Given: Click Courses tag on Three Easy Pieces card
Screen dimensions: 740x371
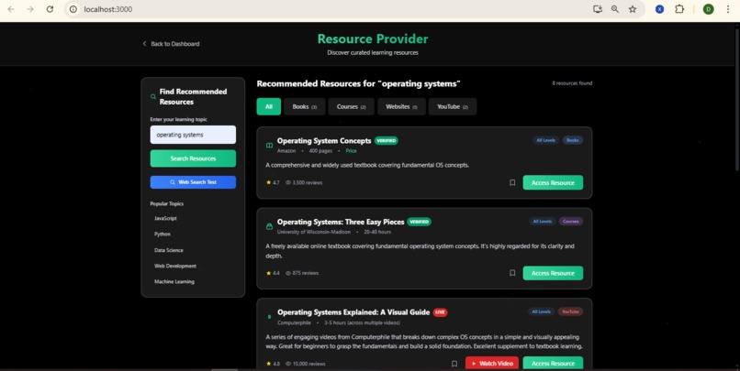Looking at the screenshot, I should [570, 222].
